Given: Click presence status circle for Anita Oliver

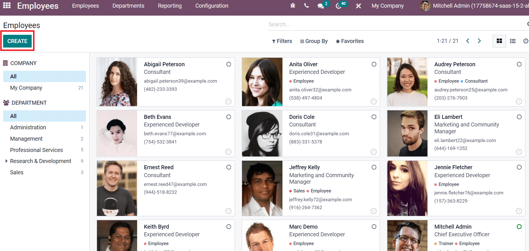Looking at the screenshot, I should (x=374, y=64).
